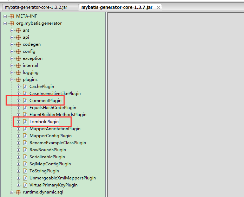Expand the VirtualPrimaryKeyPlugin class node
This screenshot has height=197, width=244.
[x=18, y=185]
